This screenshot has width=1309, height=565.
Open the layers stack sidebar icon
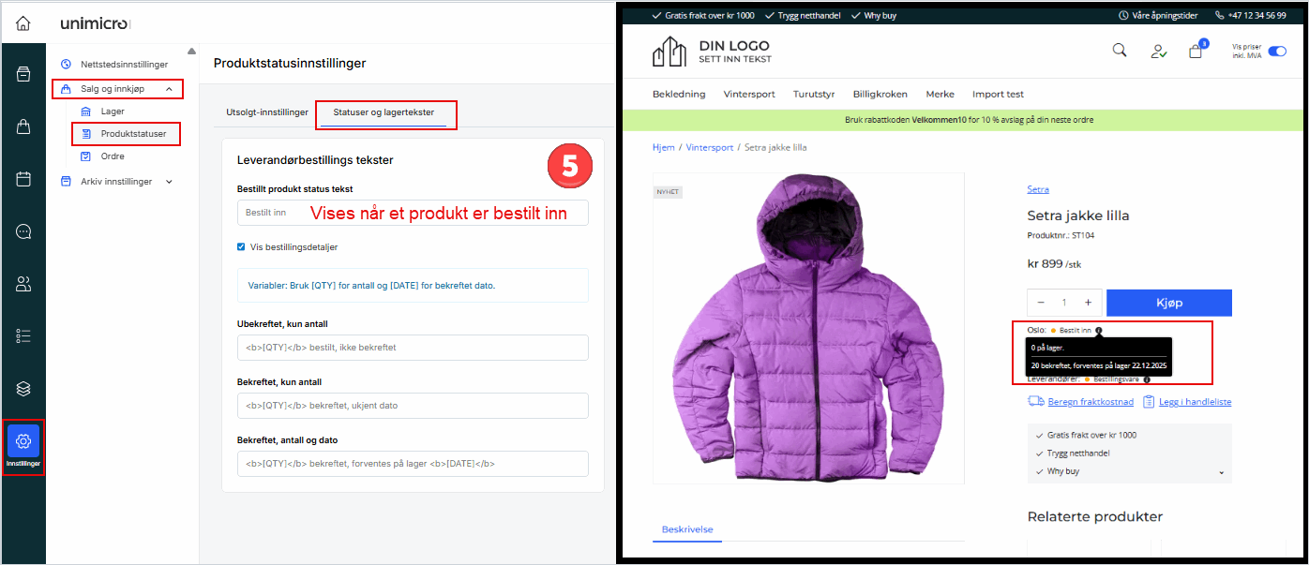click(23, 388)
